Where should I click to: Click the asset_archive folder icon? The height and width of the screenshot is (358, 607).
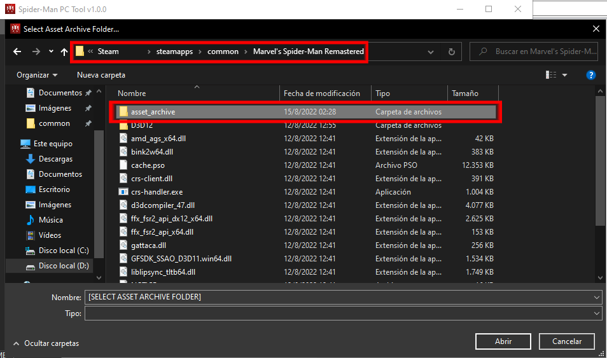(x=123, y=112)
